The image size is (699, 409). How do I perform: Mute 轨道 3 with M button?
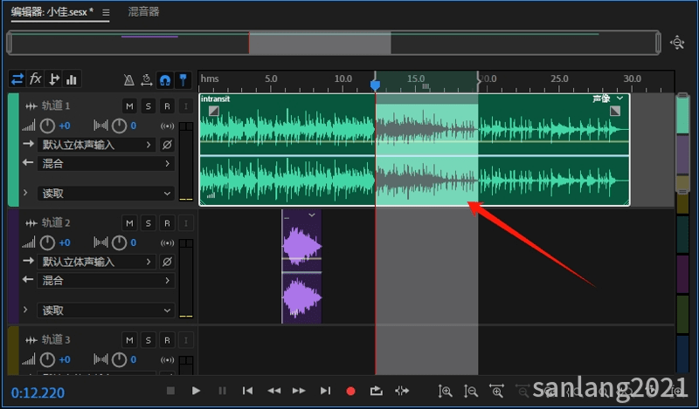pyautogui.click(x=129, y=340)
